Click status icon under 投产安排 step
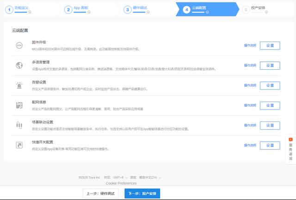Screen dimensions: 296x200 [266, 12]
